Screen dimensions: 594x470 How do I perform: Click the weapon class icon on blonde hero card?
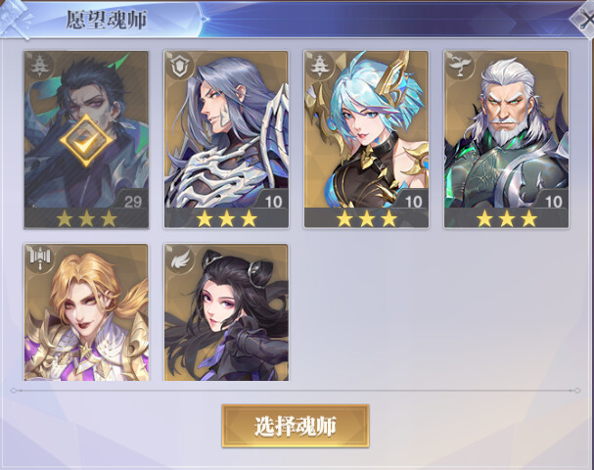(x=38, y=258)
